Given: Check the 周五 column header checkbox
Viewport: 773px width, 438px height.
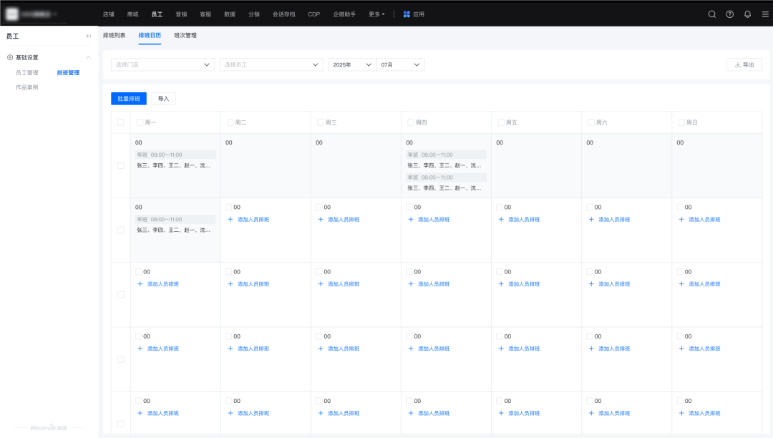Looking at the screenshot, I should click(501, 122).
